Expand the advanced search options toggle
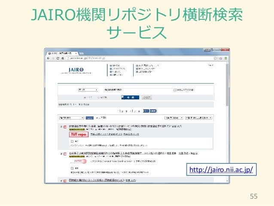The height and width of the screenshot is (206, 274). (183, 90)
